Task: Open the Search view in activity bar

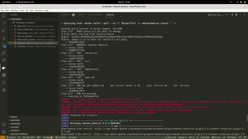Action: tap(4, 23)
